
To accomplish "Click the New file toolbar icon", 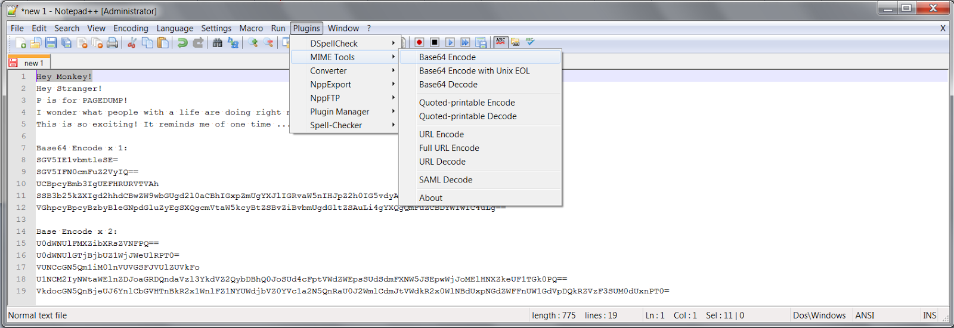I will (21, 43).
